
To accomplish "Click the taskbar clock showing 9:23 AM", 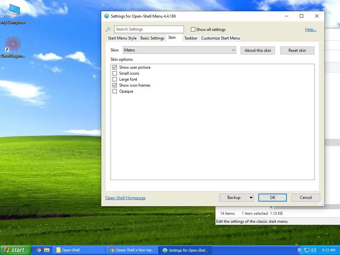I will (328, 250).
